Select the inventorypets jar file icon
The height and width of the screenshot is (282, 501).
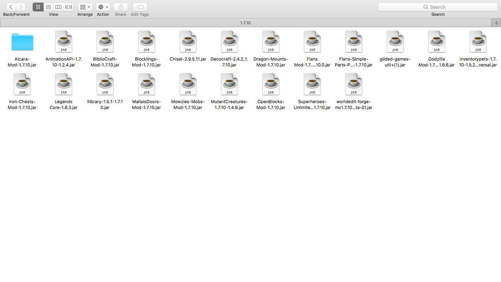point(478,41)
